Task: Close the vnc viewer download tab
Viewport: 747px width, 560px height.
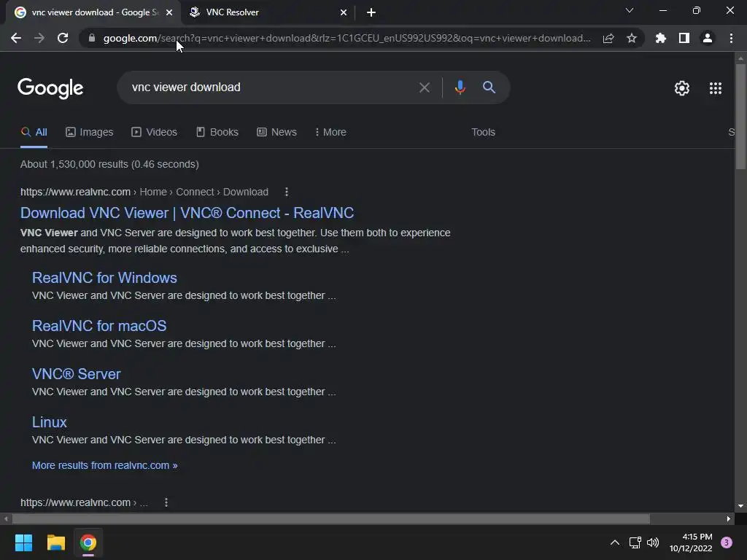Action: pos(169,12)
